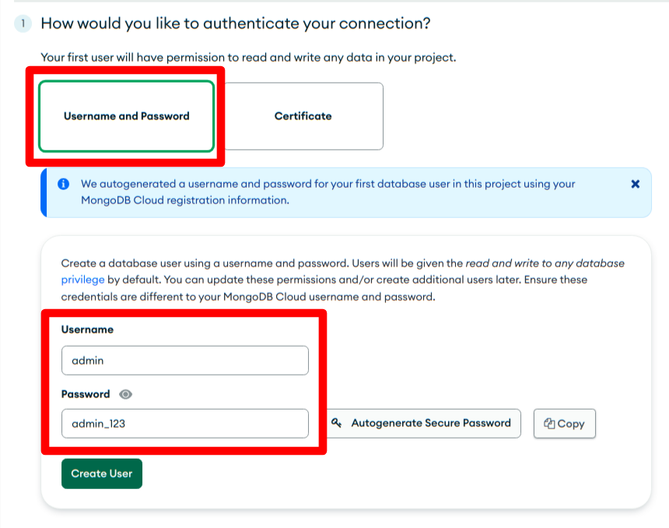Click the italic read and write to any database text

(x=545, y=263)
